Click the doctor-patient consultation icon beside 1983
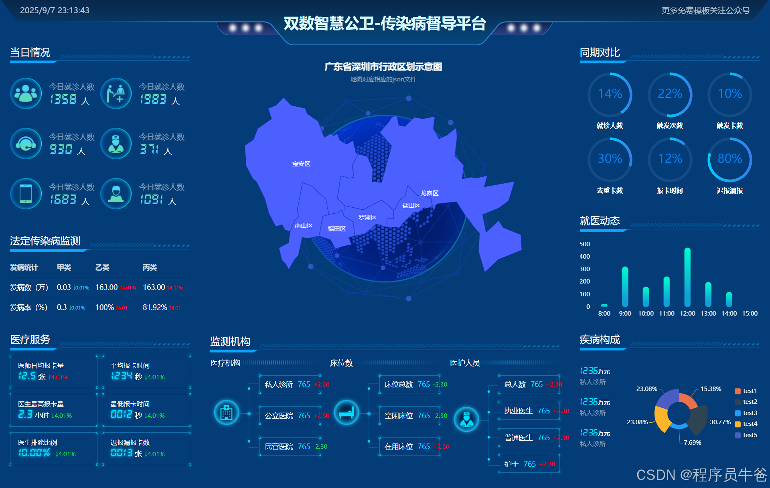 coord(116,93)
